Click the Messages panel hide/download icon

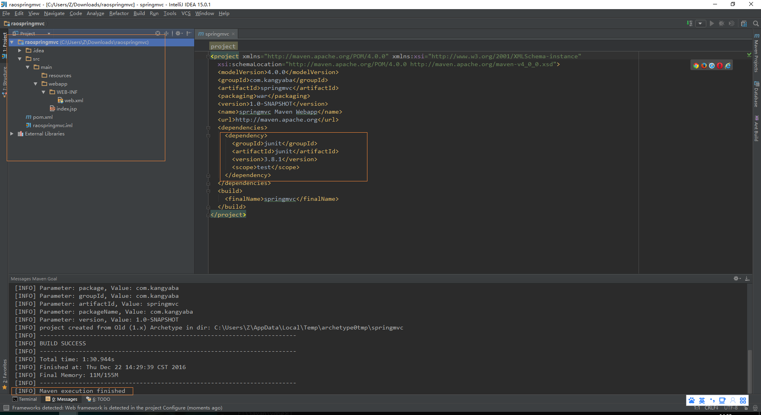click(x=747, y=278)
